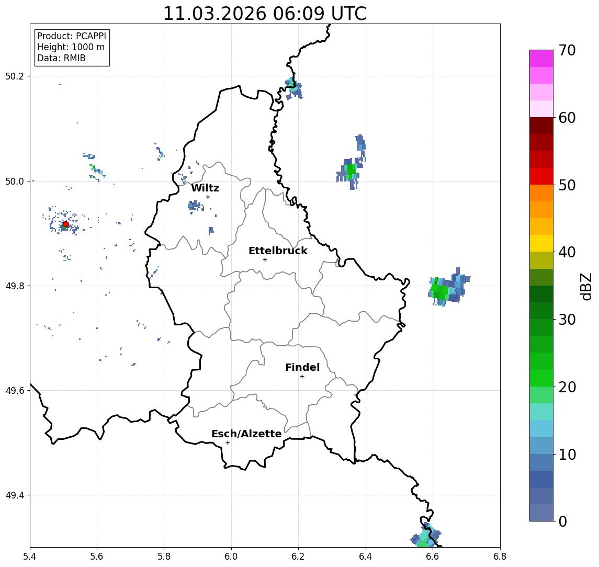
Task: Click the longitude label 6.4
Action: click(x=366, y=557)
